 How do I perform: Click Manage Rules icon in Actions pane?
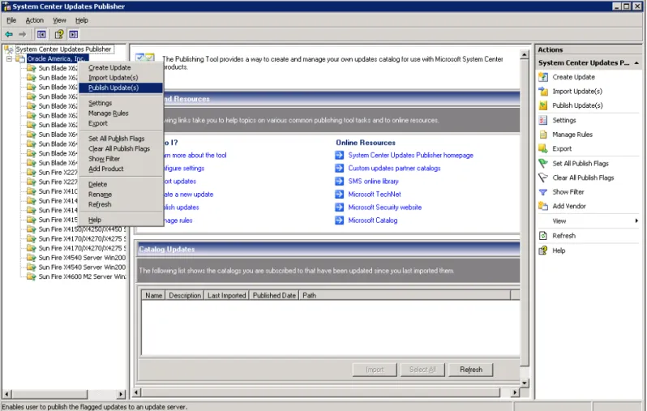(543, 135)
